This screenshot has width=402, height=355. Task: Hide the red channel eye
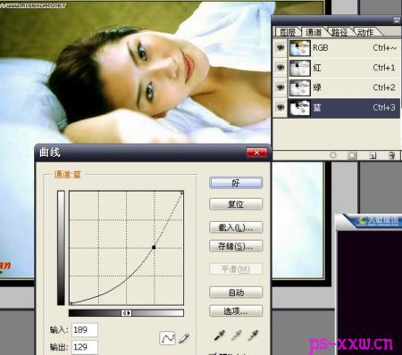280,68
